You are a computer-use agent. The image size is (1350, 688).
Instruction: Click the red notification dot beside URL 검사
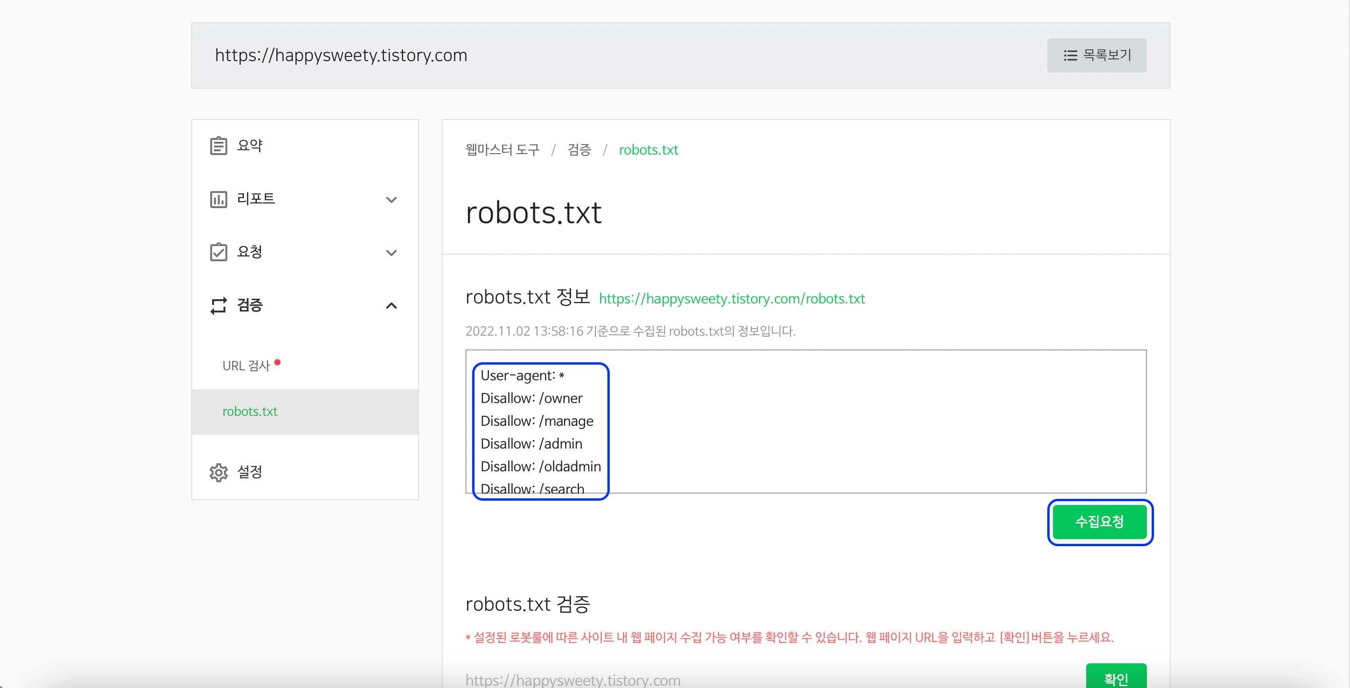point(277,362)
